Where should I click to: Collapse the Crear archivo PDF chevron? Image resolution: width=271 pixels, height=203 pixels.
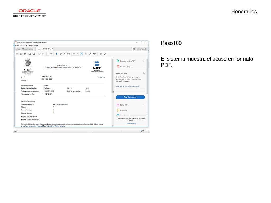[x=143, y=66]
